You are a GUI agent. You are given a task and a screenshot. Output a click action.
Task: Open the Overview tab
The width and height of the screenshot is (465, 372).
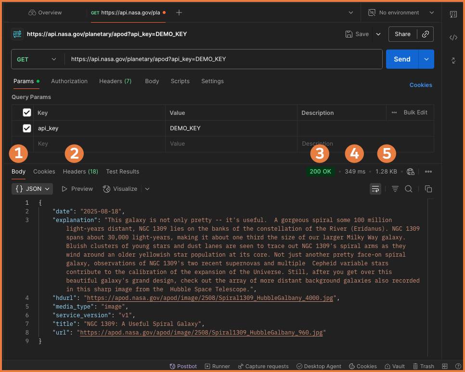(x=45, y=12)
